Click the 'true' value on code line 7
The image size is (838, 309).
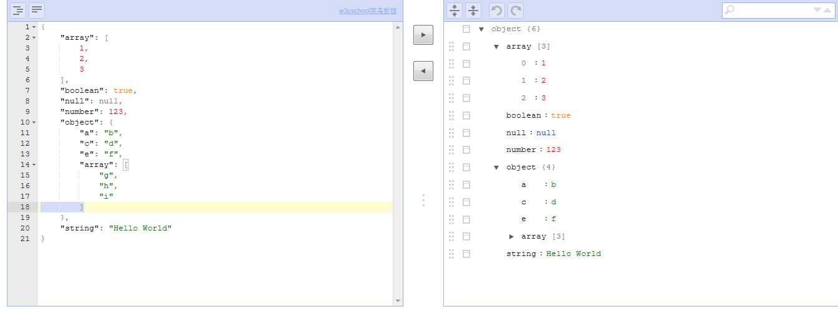click(x=123, y=90)
